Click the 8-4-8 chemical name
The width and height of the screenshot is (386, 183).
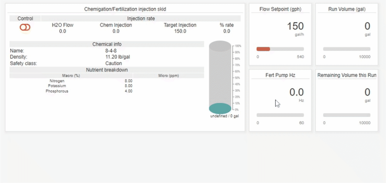click(111, 51)
